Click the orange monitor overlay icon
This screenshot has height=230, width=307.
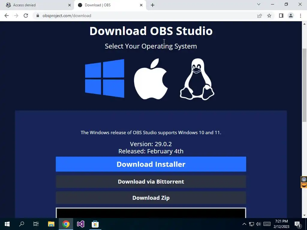click(x=304, y=185)
